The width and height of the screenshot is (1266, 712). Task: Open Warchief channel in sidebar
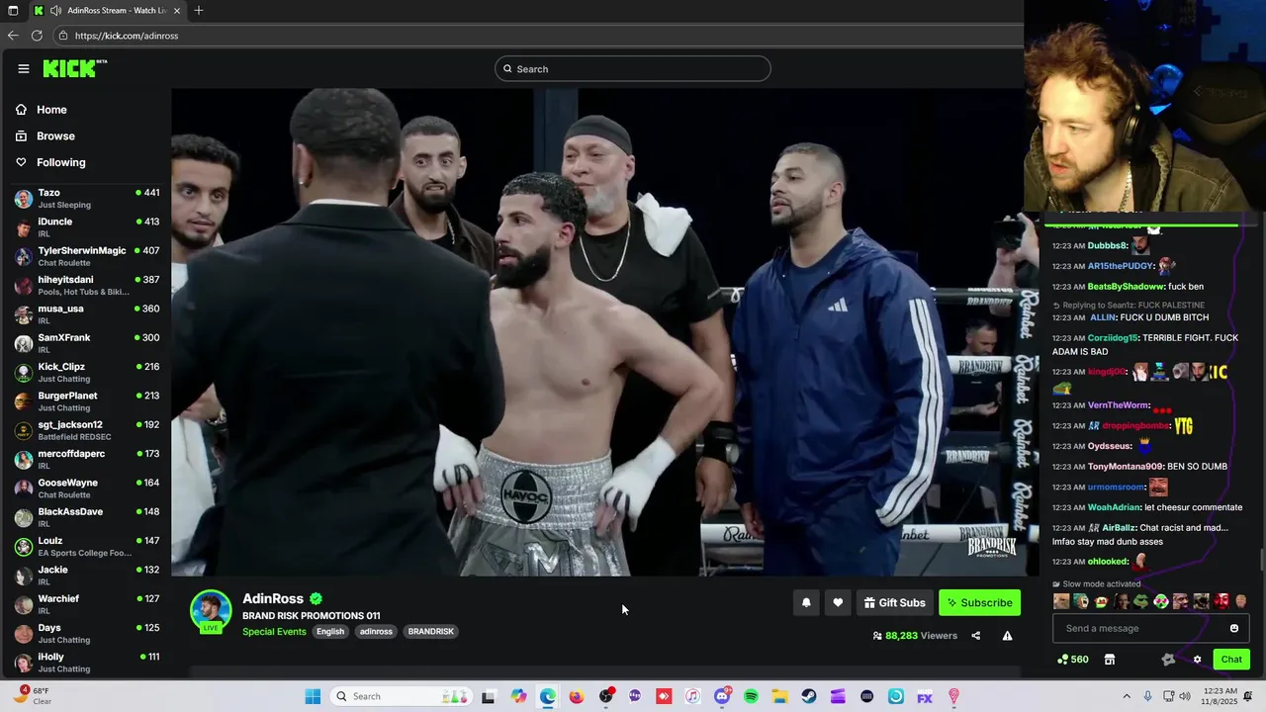coord(87,604)
